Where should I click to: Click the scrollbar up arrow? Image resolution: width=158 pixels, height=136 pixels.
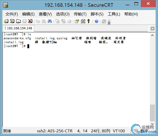point(153,35)
